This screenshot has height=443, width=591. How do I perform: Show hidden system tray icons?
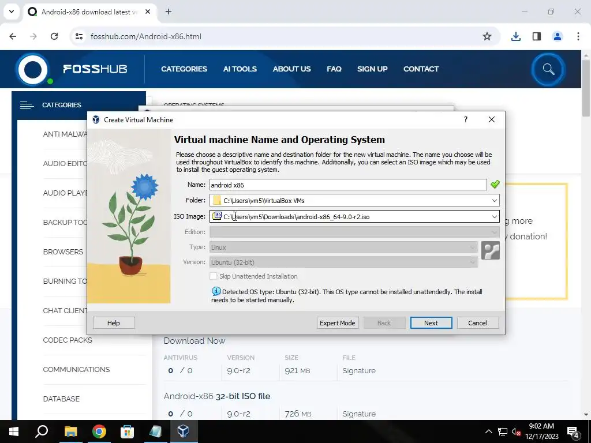488,431
